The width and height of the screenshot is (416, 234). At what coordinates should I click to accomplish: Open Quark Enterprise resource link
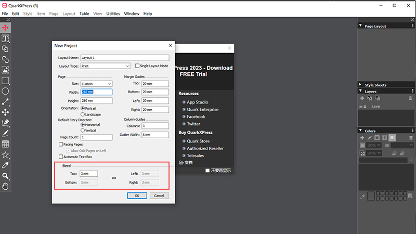pos(203,109)
